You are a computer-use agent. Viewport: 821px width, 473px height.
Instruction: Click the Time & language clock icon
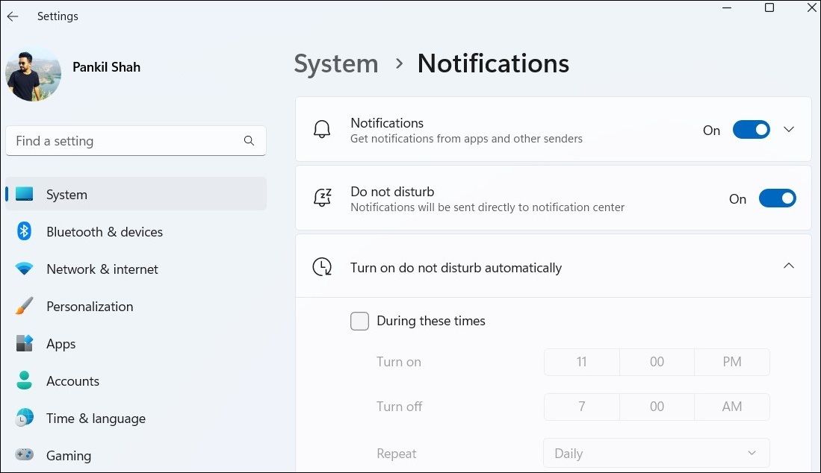click(x=23, y=418)
